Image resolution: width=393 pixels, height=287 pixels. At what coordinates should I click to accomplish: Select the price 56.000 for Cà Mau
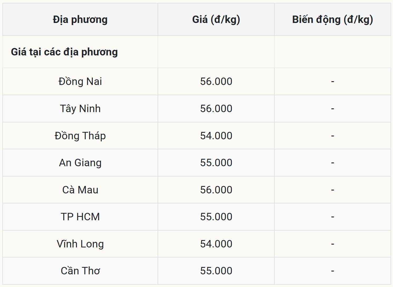(x=216, y=190)
